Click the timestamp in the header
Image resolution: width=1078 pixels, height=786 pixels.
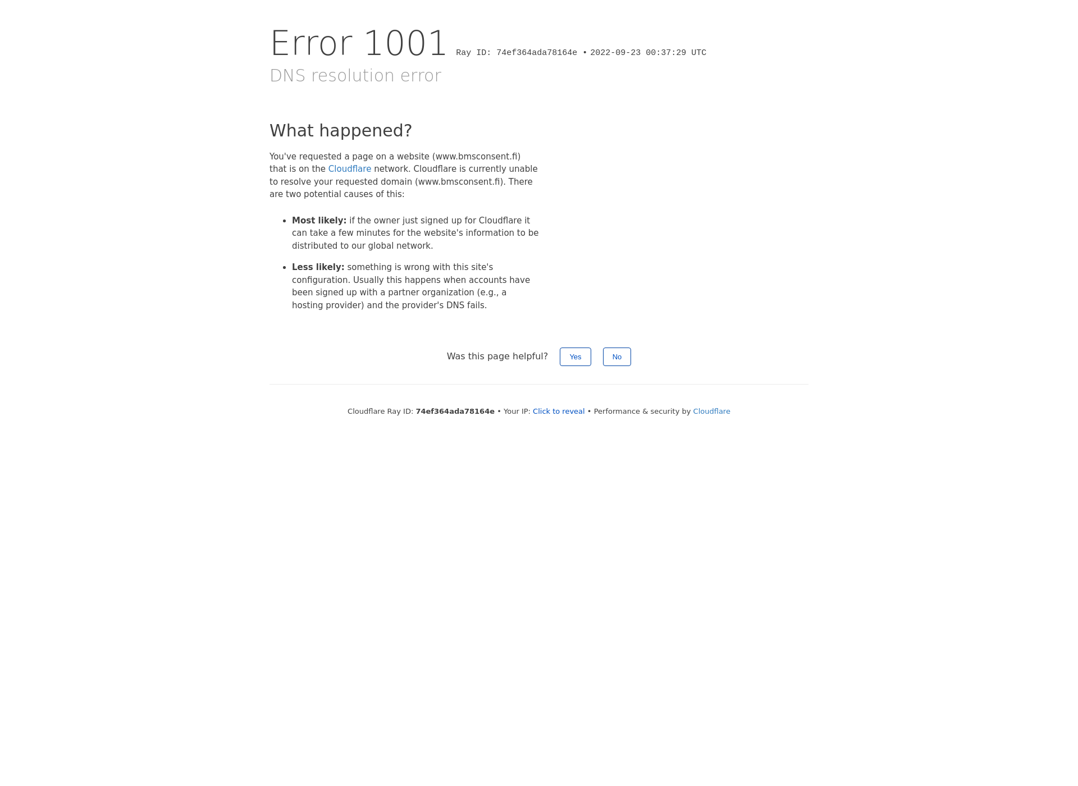[x=648, y=52]
